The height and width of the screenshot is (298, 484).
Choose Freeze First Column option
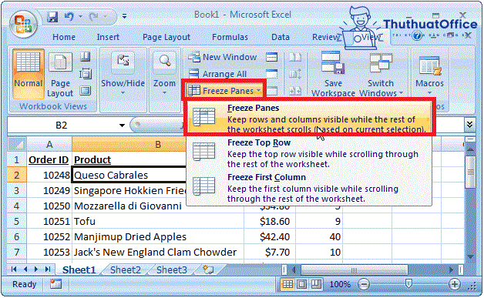pyautogui.click(x=310, y=188)
